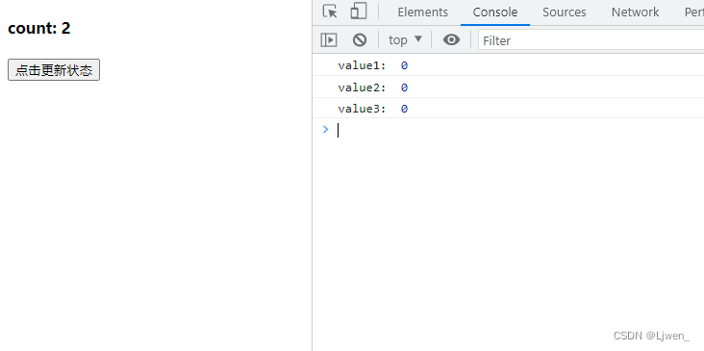Open live expression with the eye icon

451,40
